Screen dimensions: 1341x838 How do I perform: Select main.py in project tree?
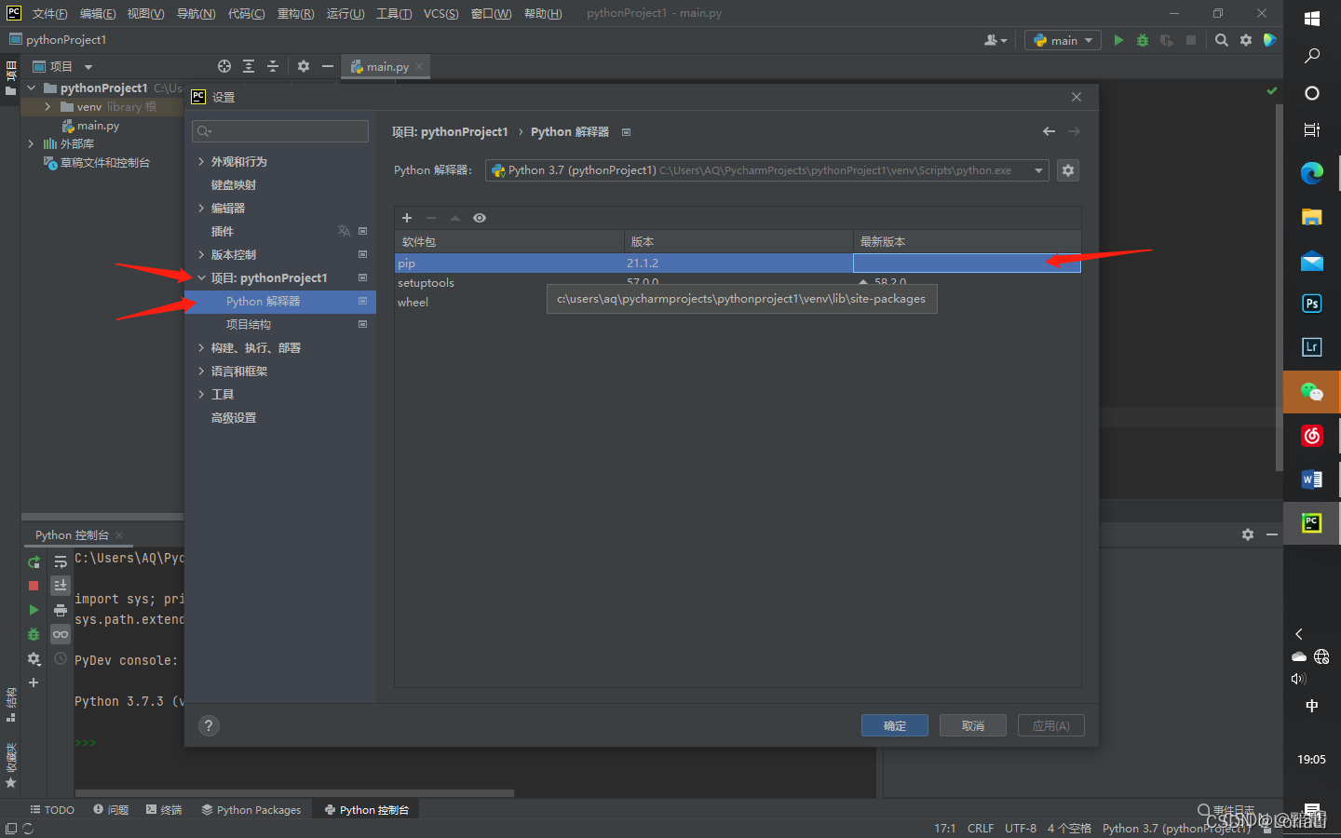pos(98,126)
